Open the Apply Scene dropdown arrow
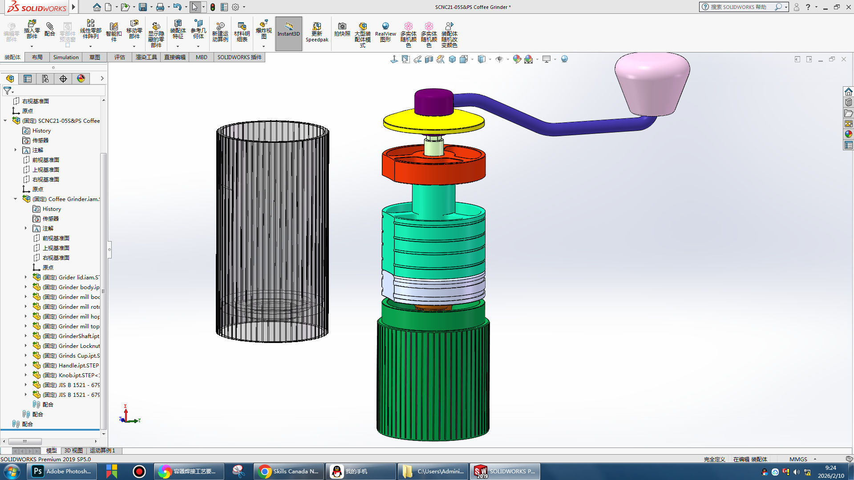Viewport: 854px width, 480px height. click(x=537, y=59)
